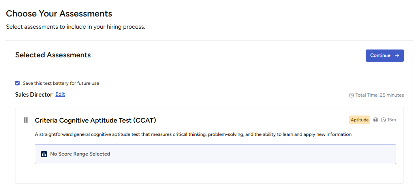This screenshot has height=187, width=417.
Task: Grab the drag handle icon of CCAT
Action: click(x=26, y=120)
